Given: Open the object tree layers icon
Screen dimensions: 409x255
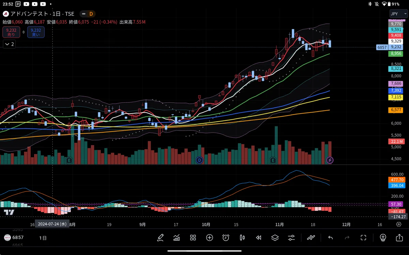Looking at the screenshot, I should click(x=275, y=238).
